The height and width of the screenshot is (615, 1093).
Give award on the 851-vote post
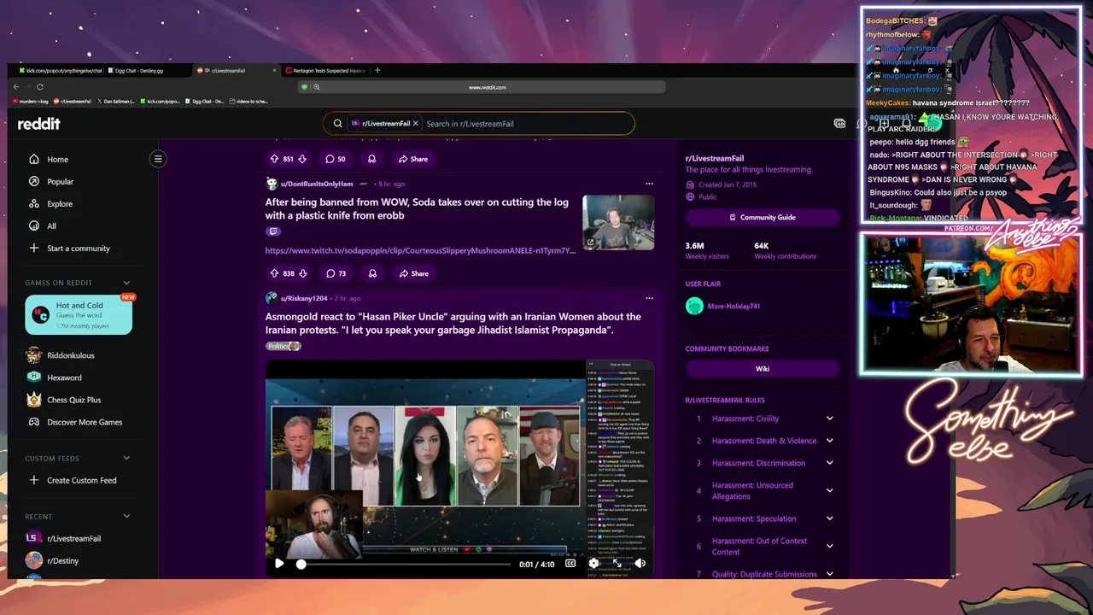tap(371, 159)
